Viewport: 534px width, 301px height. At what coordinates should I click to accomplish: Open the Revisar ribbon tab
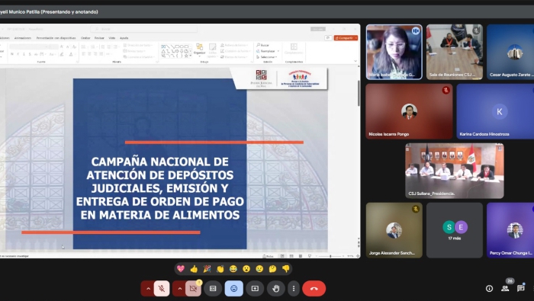(x=99, y=38)
